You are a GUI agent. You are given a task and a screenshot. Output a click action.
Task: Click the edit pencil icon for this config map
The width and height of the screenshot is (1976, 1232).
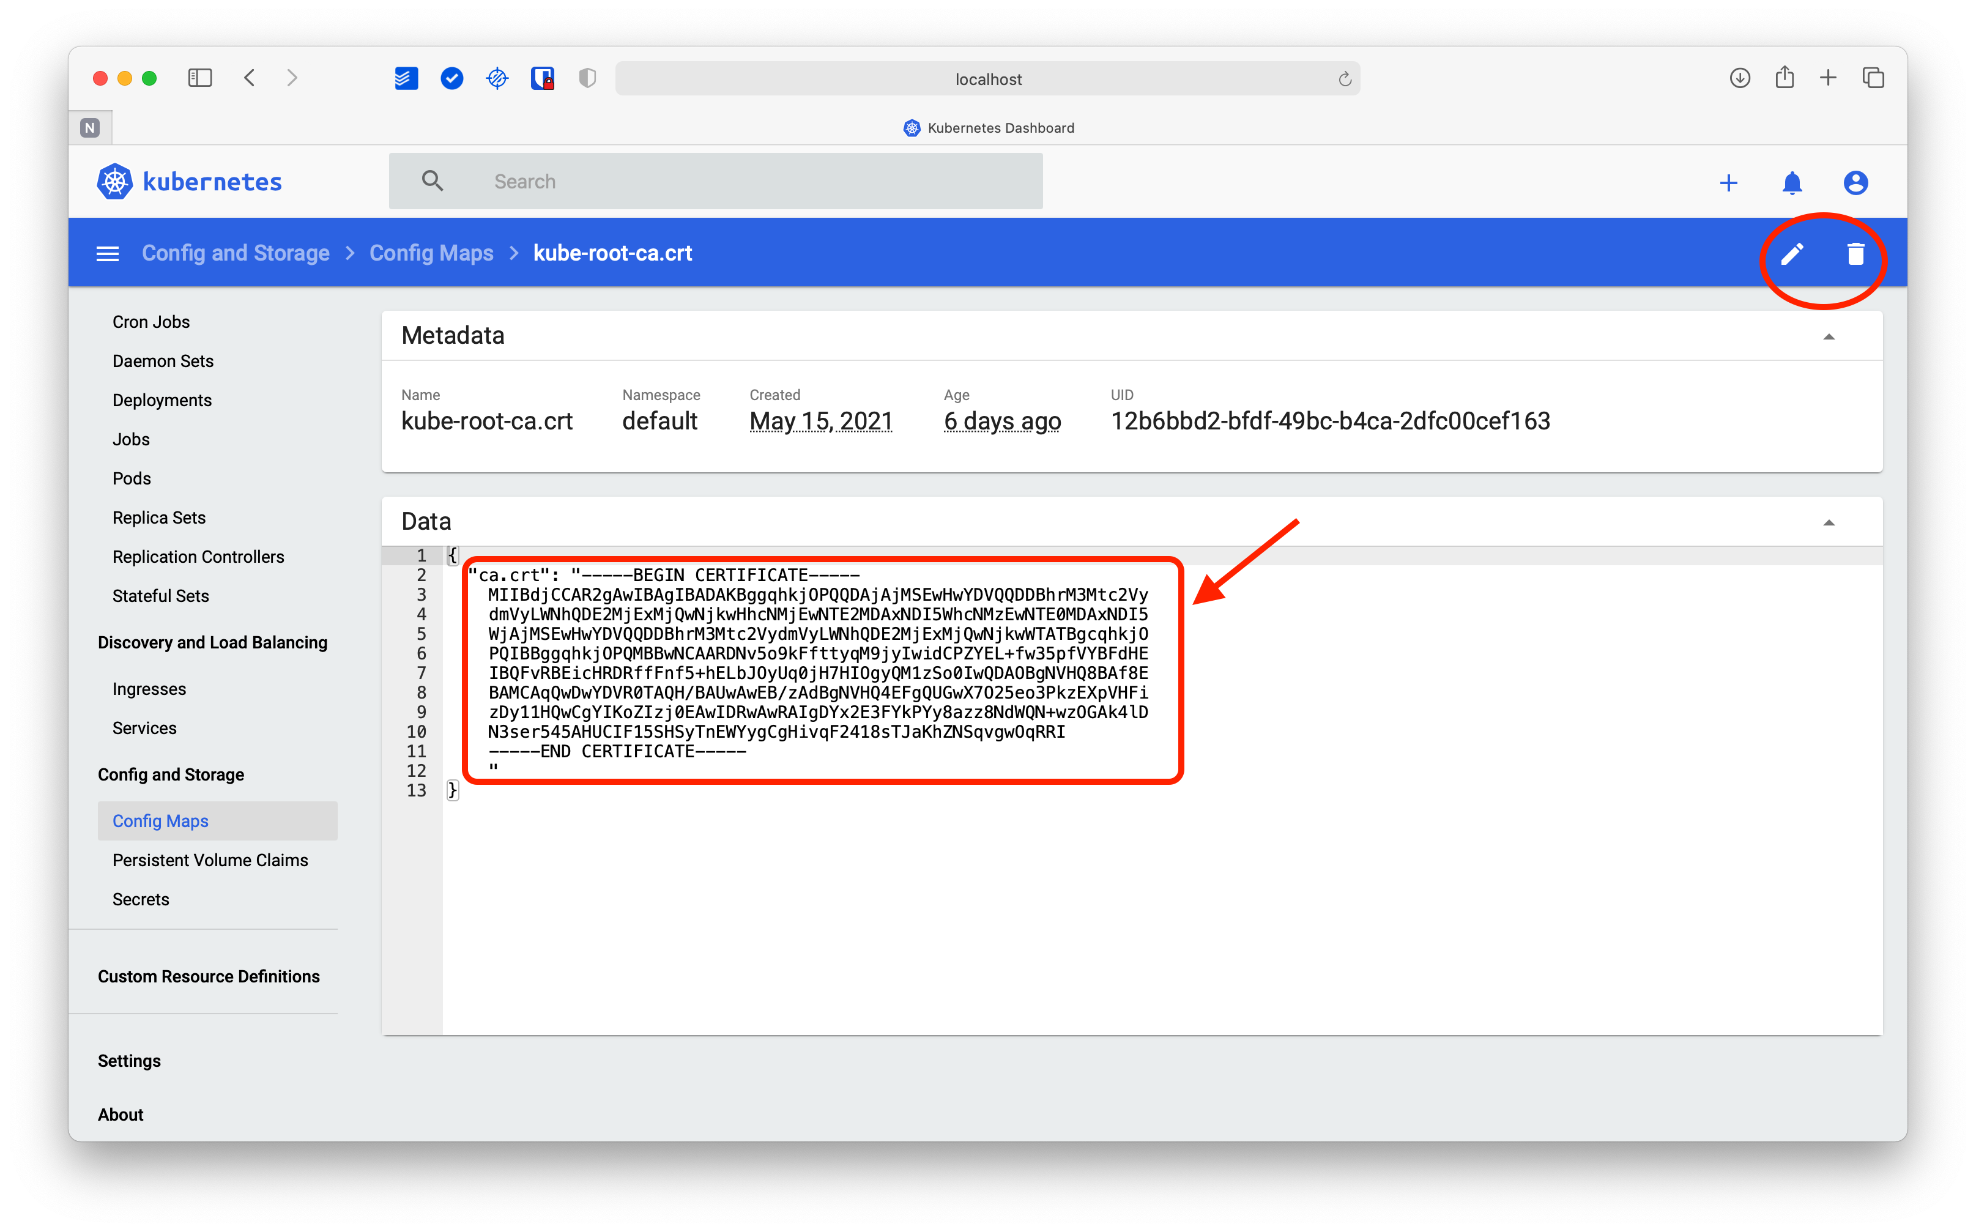pyautogui.click(x=1791, y=254)
